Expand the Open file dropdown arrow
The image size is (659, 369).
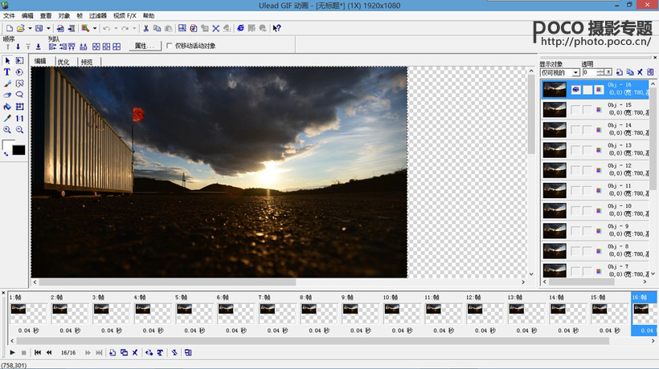pyautogui.click(x=30, y=29)
